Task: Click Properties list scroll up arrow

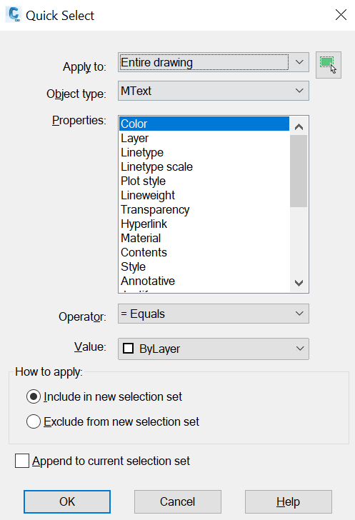Action: 299,126
